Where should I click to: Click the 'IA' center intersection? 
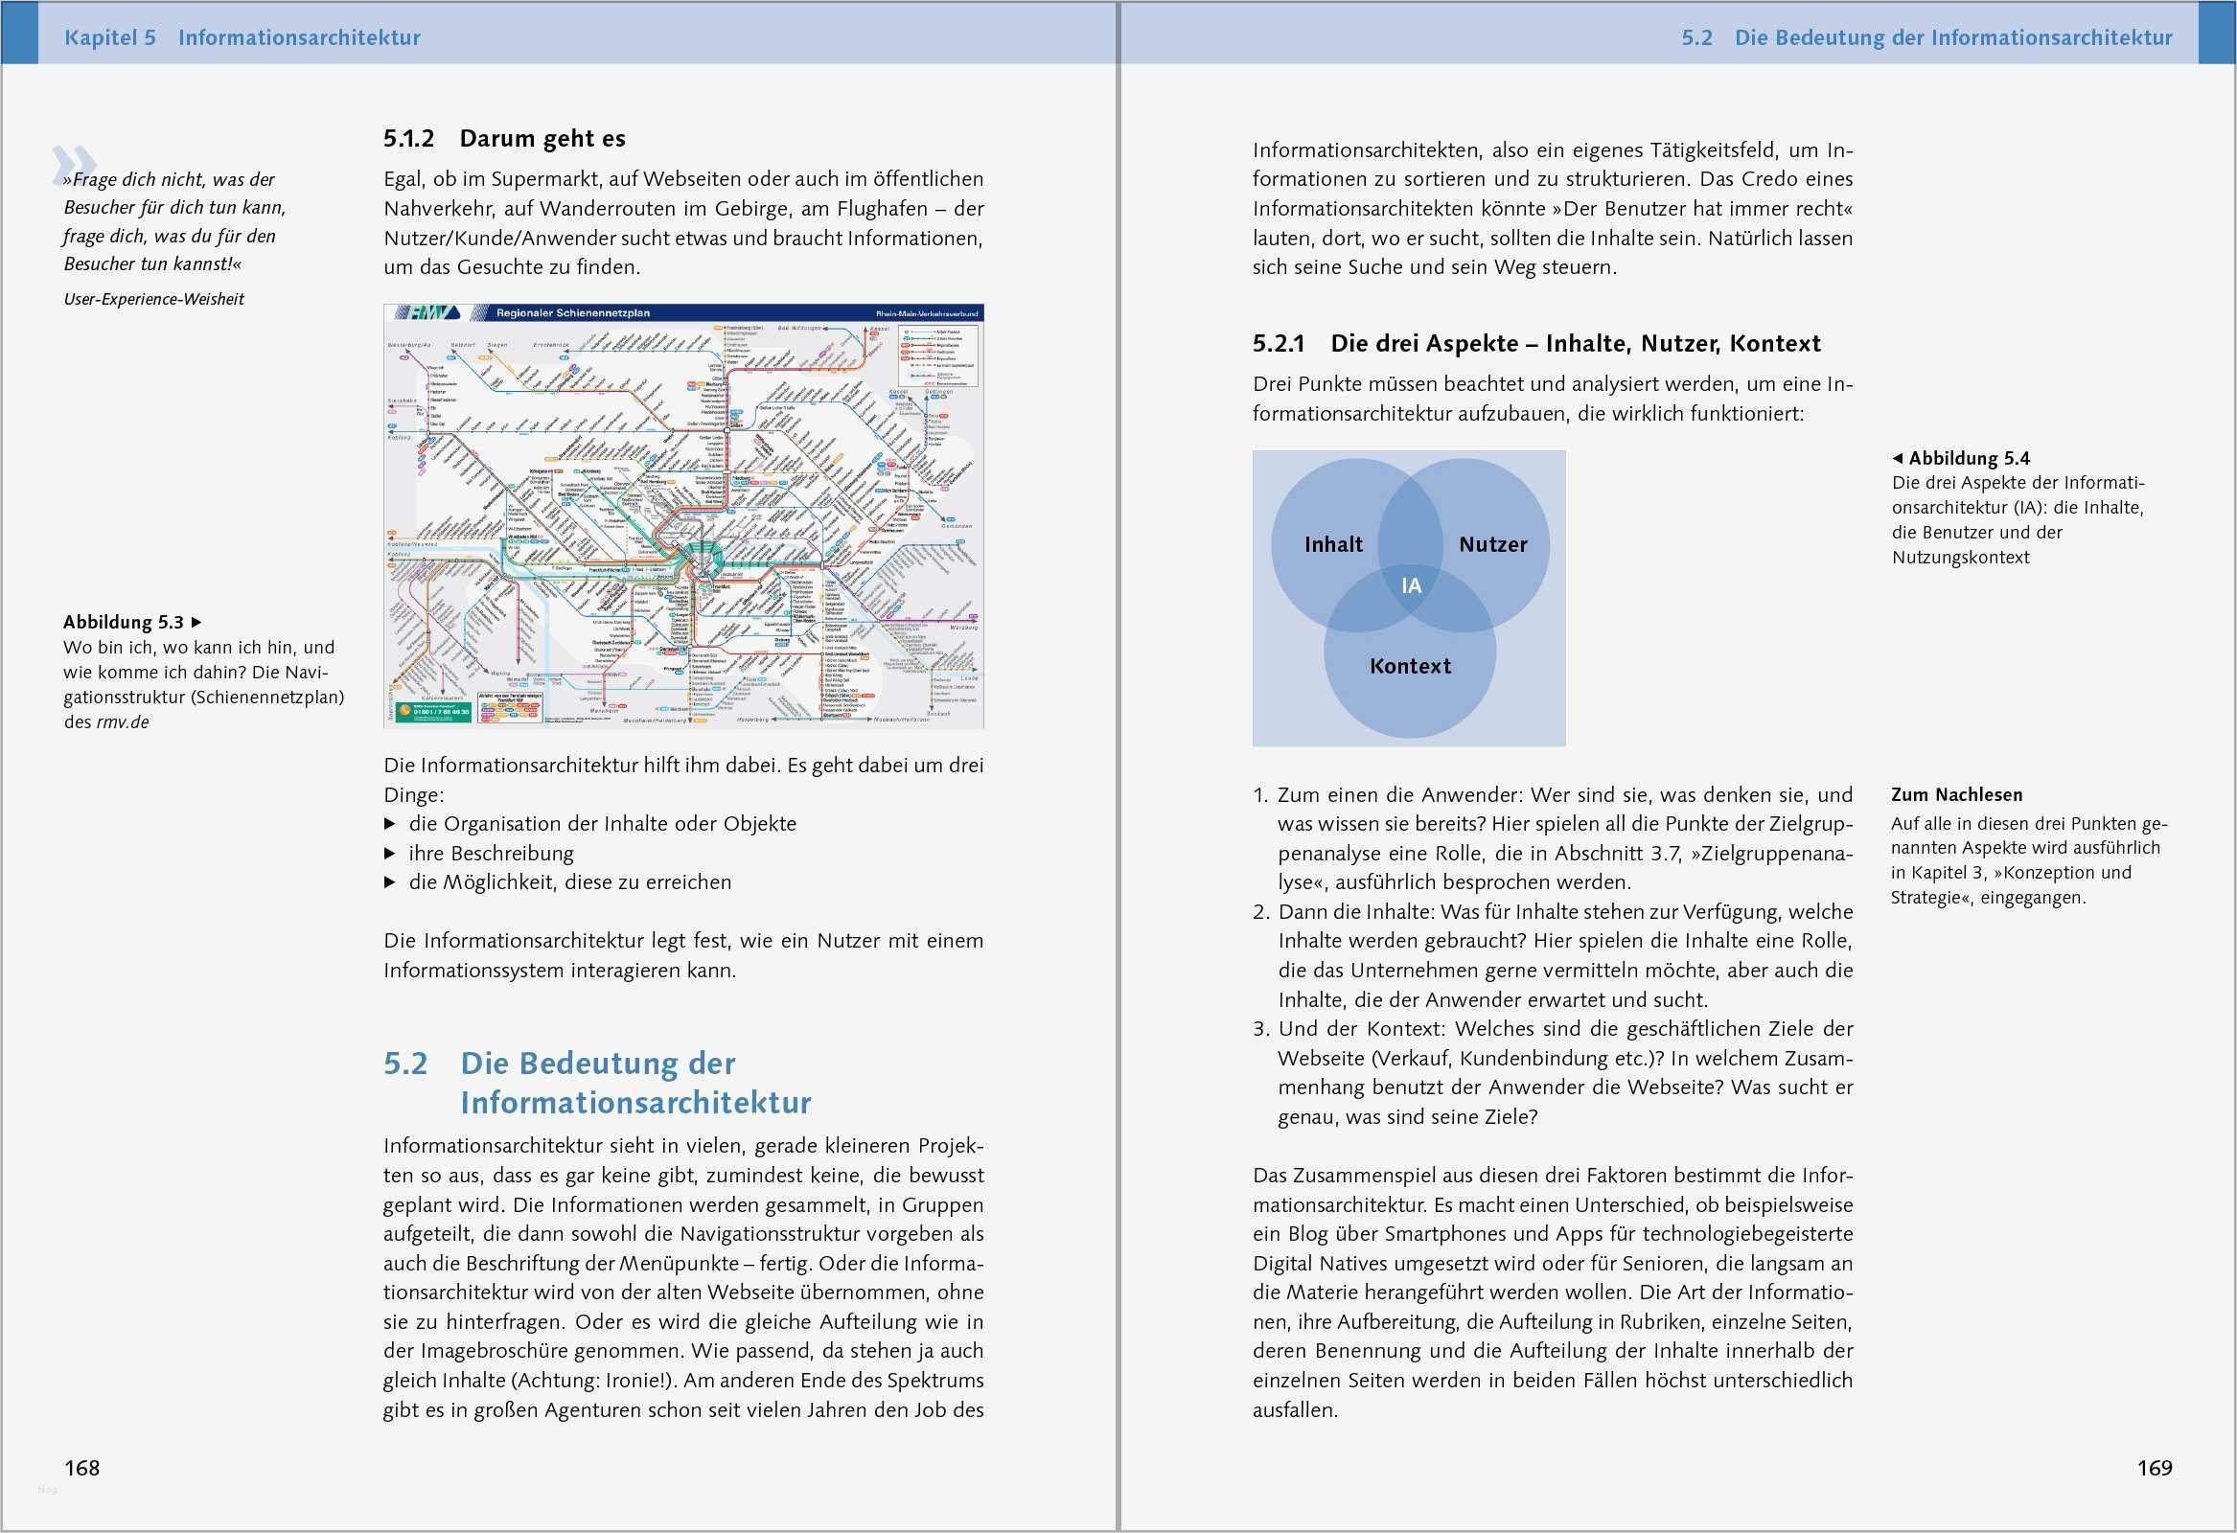tap(1411, 585)
